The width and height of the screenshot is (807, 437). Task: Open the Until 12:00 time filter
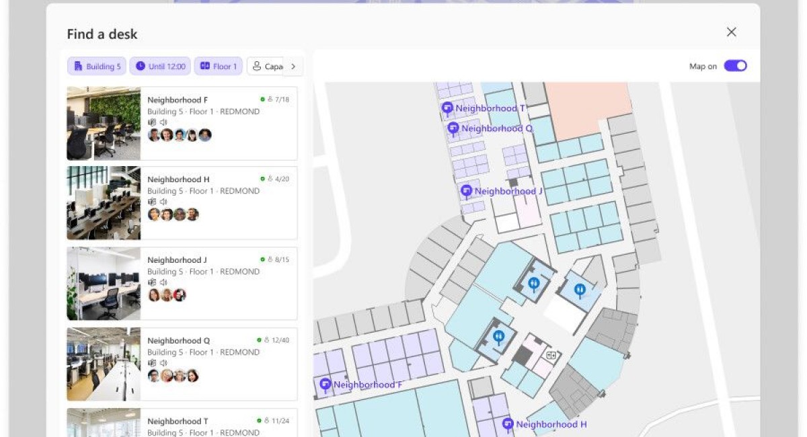[x=161, y=66]
